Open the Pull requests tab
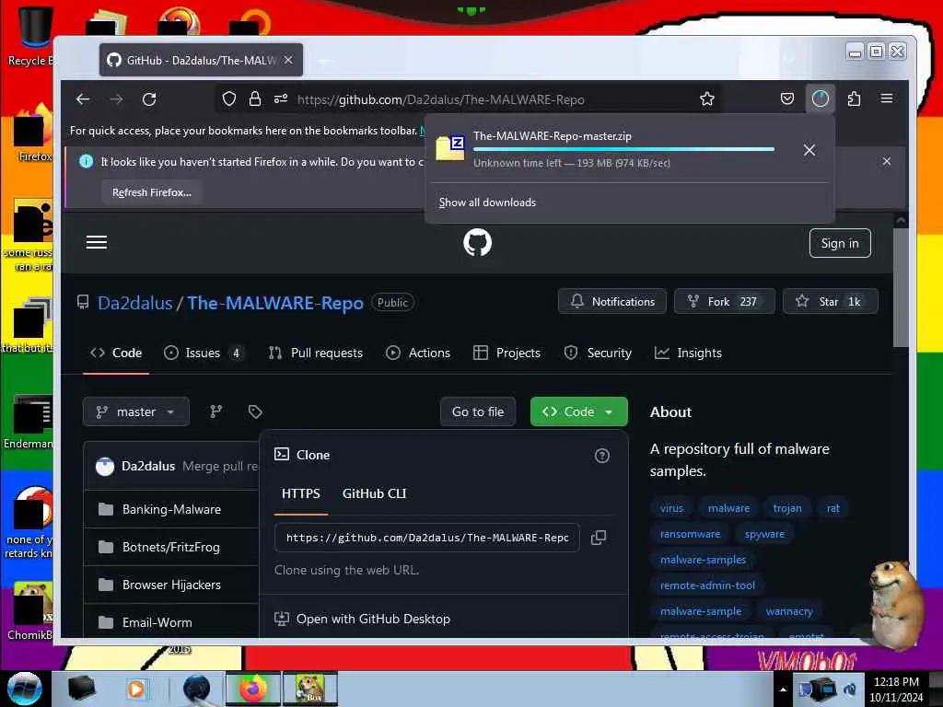This screenshot has height=707, width=943. click(316, 353)
